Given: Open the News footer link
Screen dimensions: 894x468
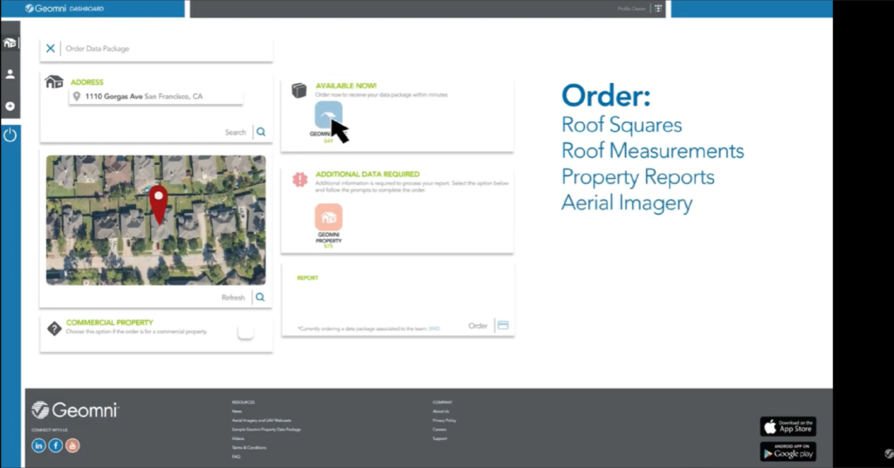Looking at the screenshot, I should click(x=237, y=411).
